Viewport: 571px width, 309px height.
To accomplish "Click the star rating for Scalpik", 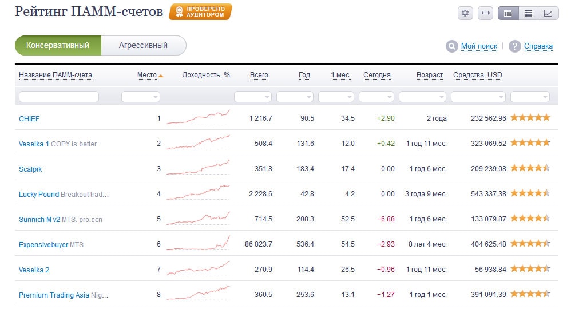I will click(x=530, y=168).
